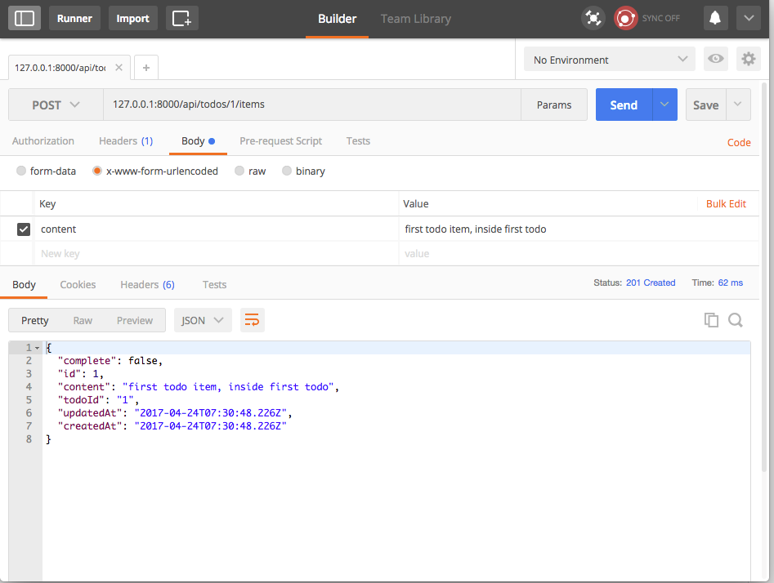Click the red sync status icon

point(625,18)
